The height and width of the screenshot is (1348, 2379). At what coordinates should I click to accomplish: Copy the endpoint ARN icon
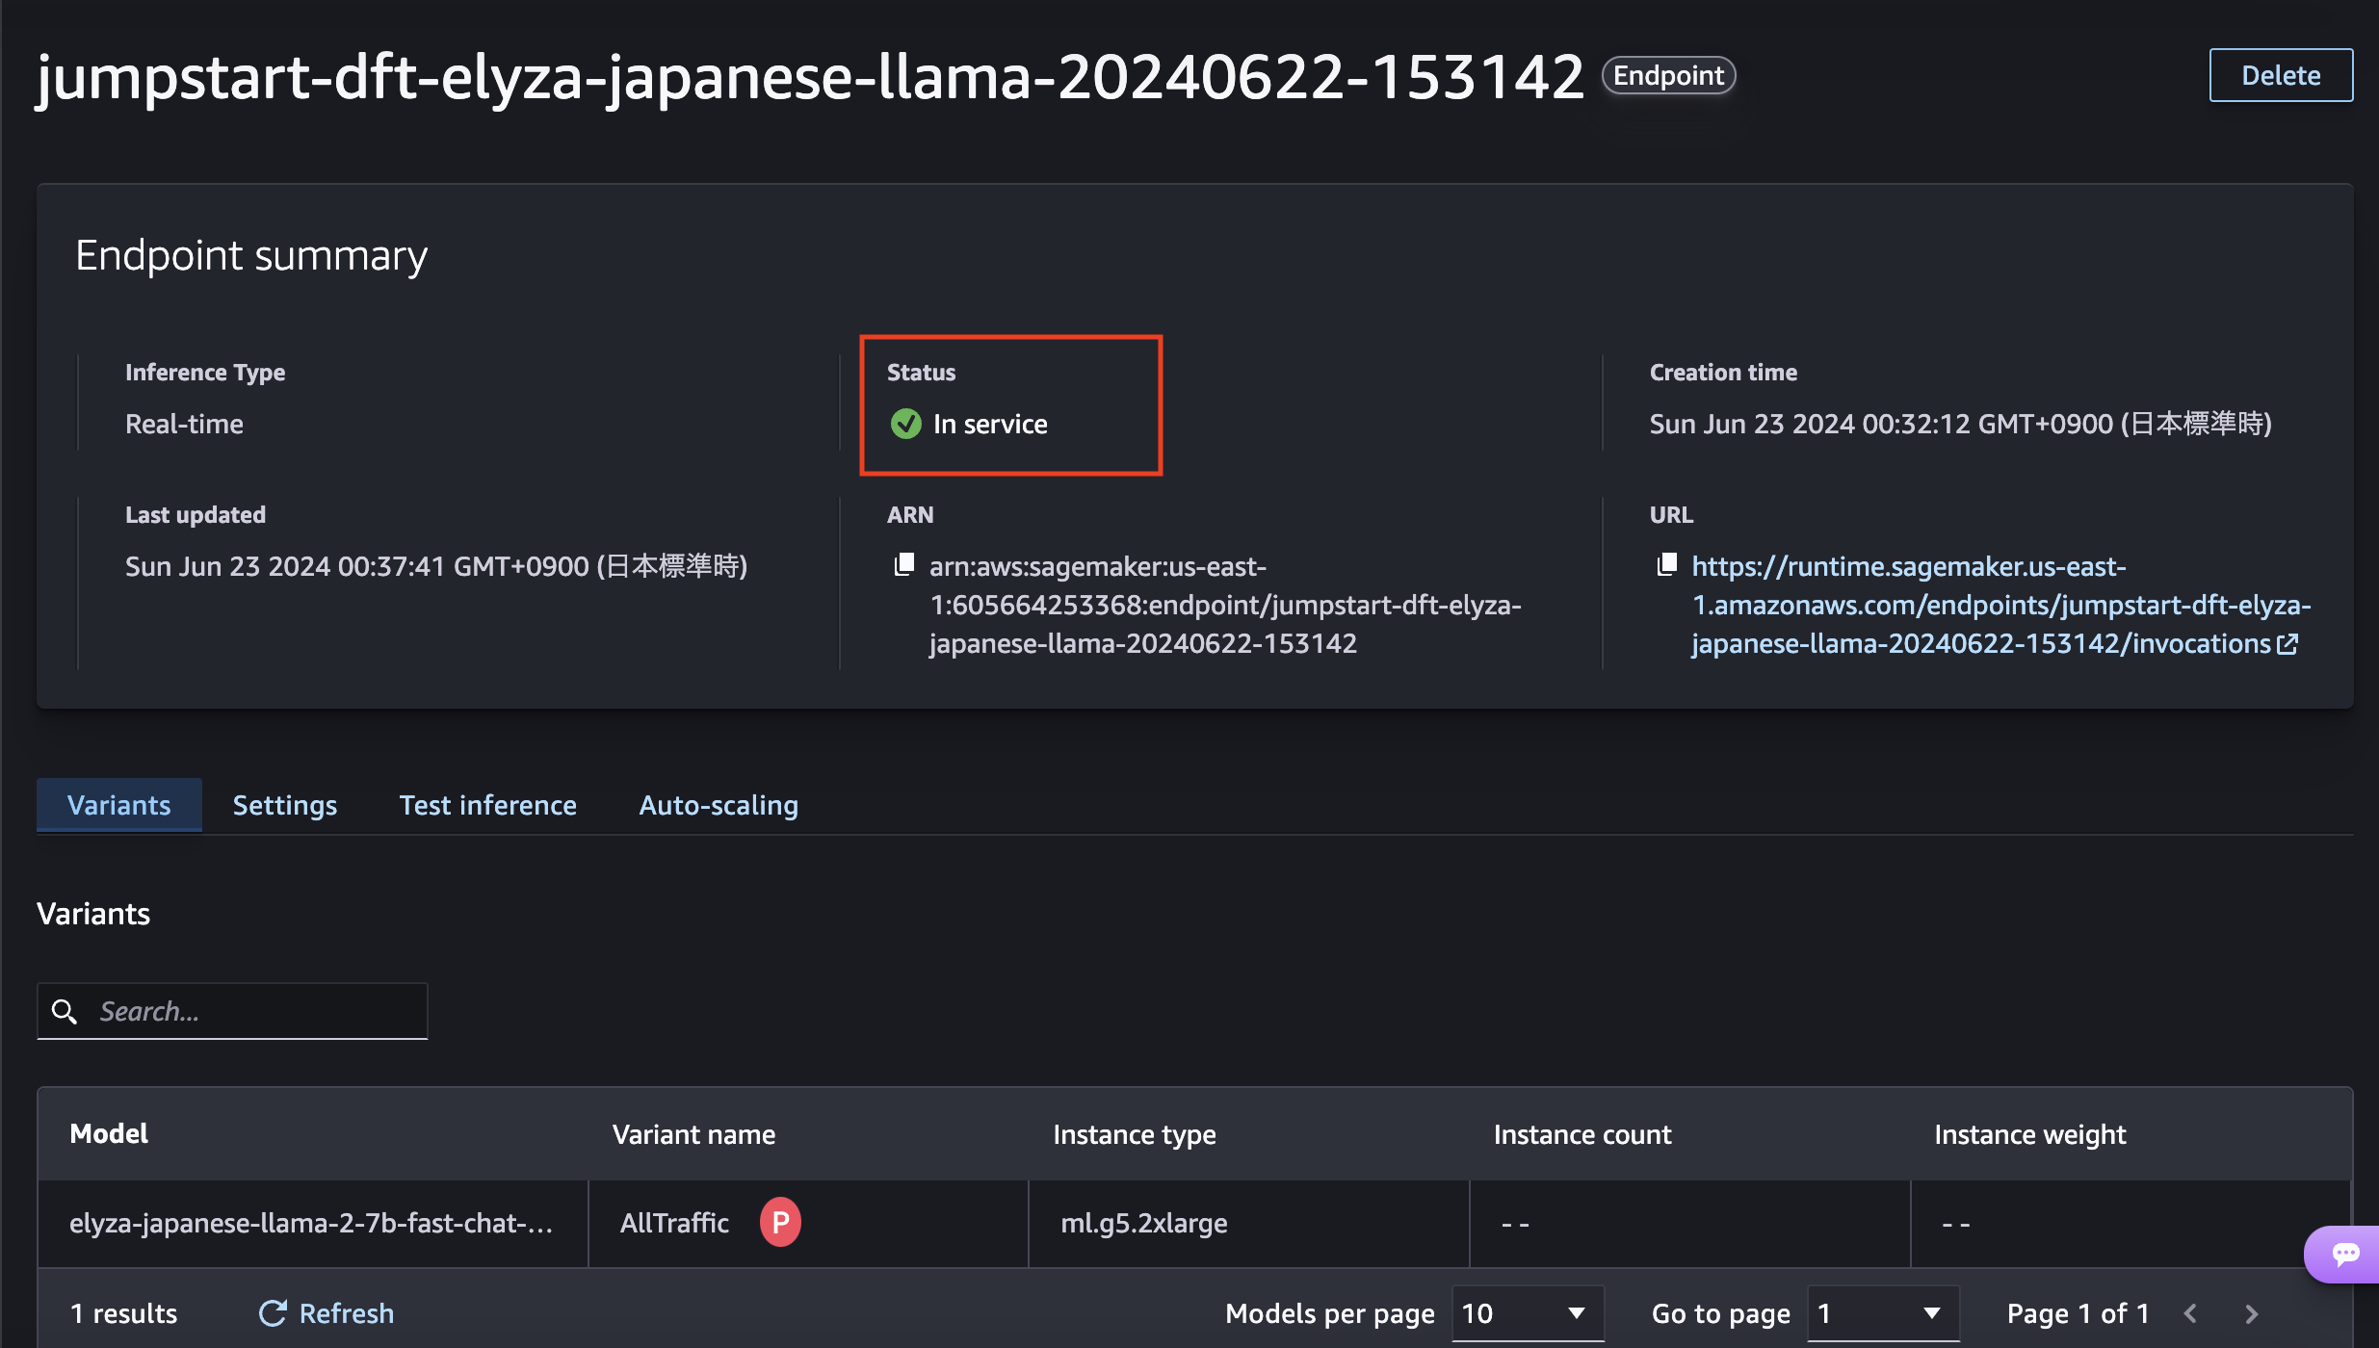(903, 565)
